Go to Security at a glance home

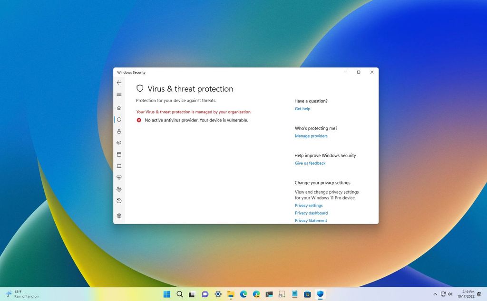119,108
